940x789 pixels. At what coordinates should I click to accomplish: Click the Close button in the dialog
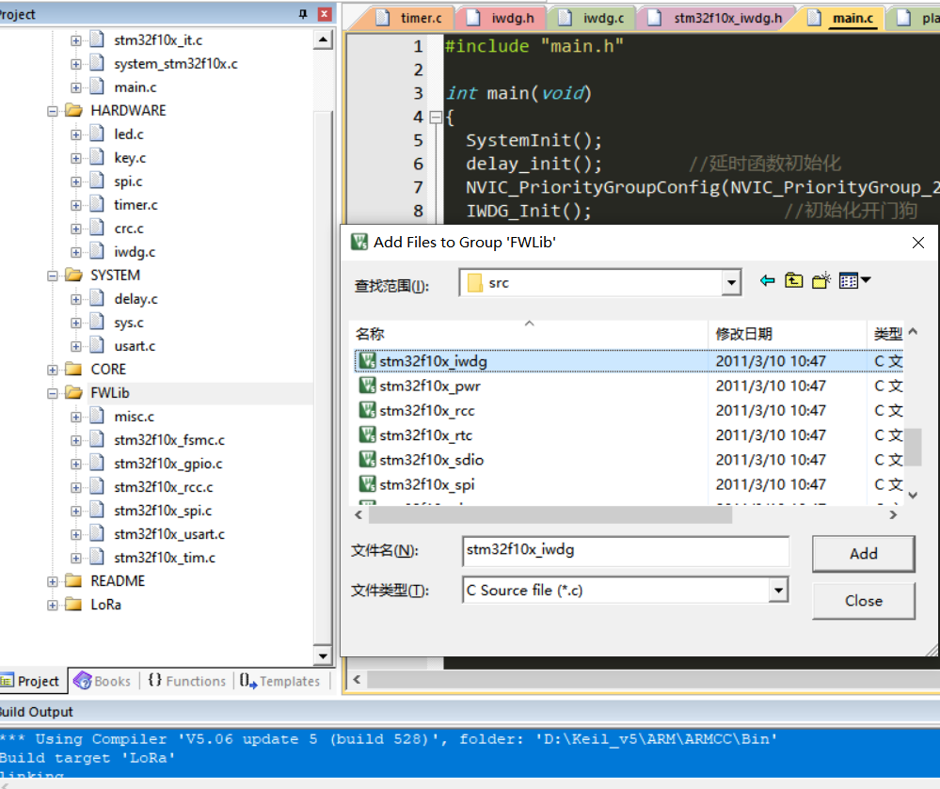(862, 600)
